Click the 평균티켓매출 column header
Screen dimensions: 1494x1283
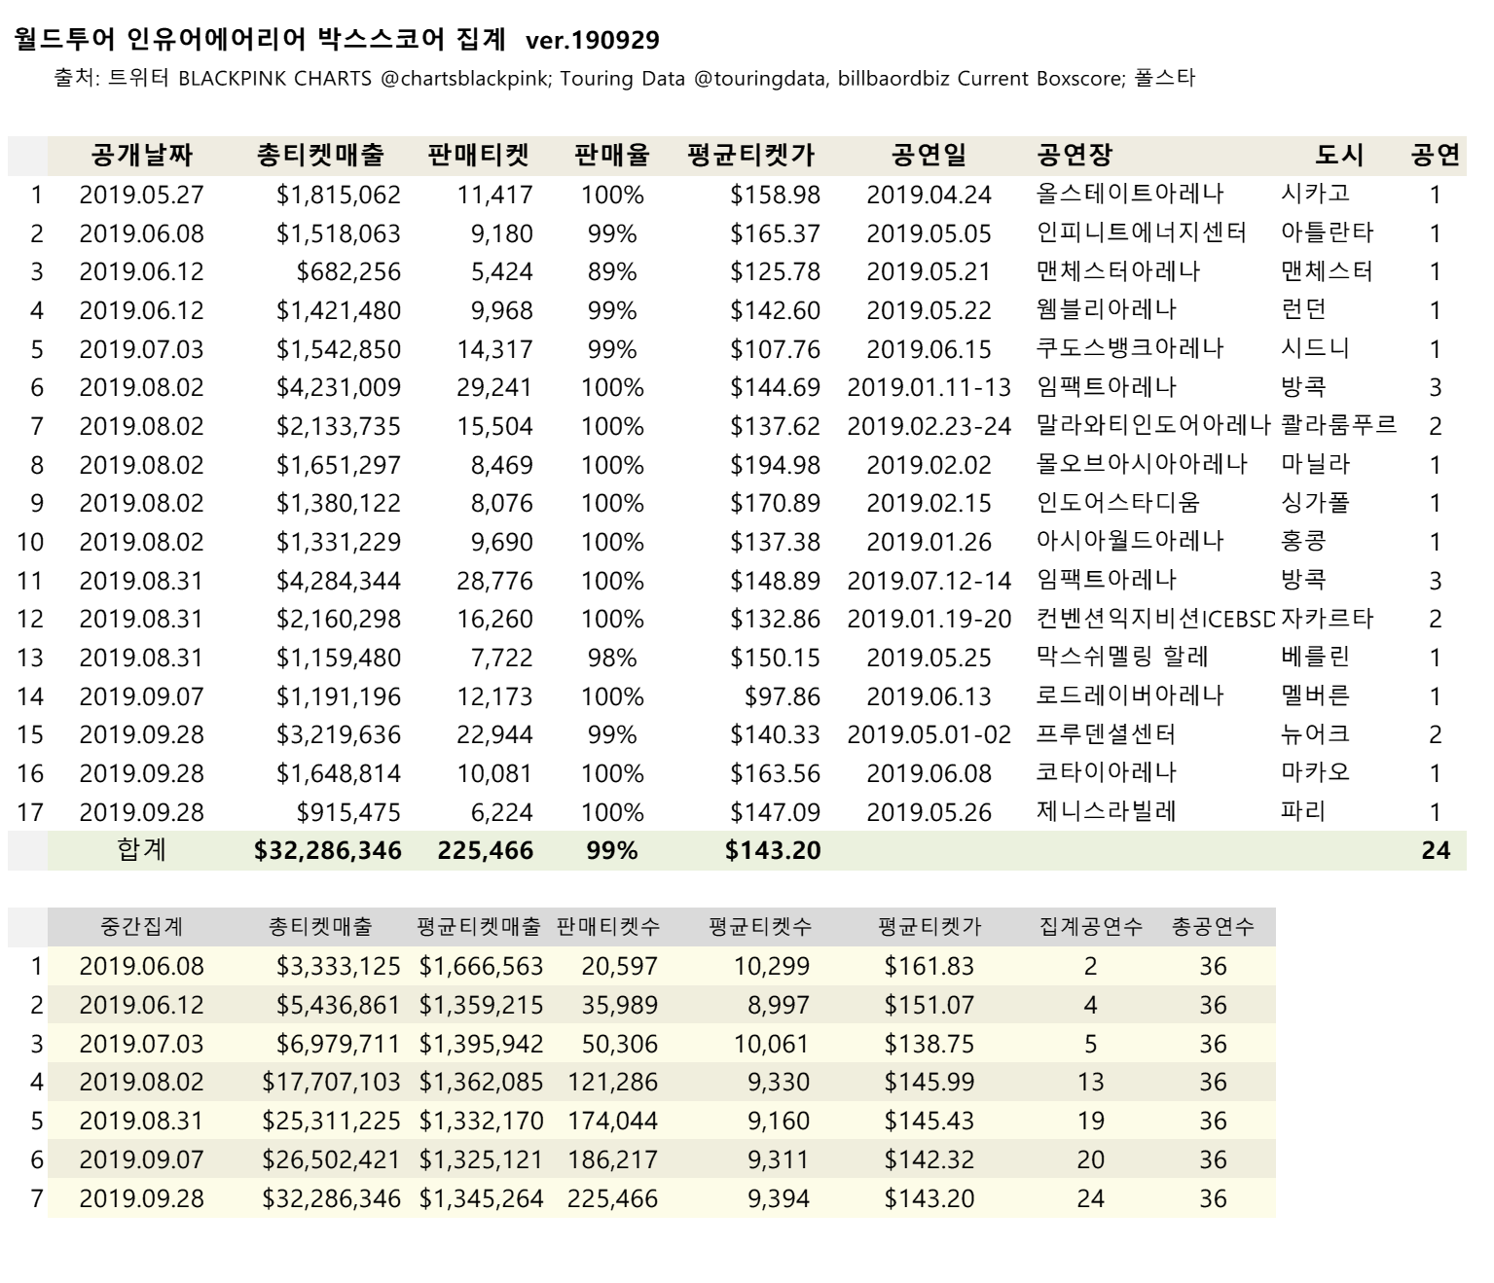[479, 927]
